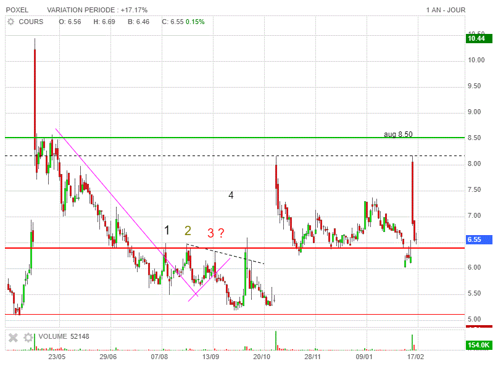Click the POXEL ticker name
The image size is (498, 369).
pyautogui.click(x=17, y=10)
